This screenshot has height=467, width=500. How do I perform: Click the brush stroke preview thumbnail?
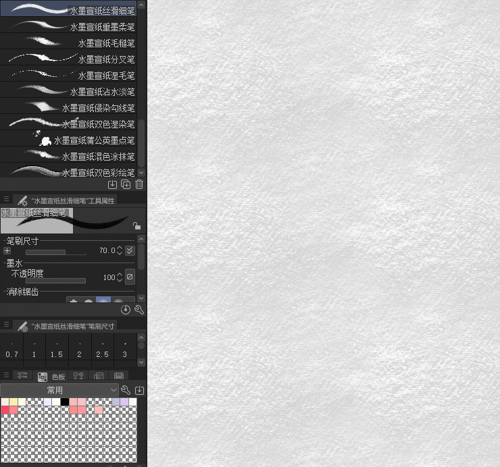click(73, 221)
